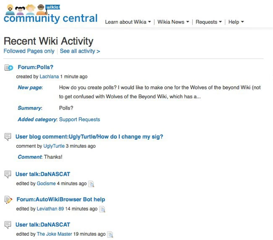Open the Forum:Polls? page link

pyautogui.click(x=35, y=67)
